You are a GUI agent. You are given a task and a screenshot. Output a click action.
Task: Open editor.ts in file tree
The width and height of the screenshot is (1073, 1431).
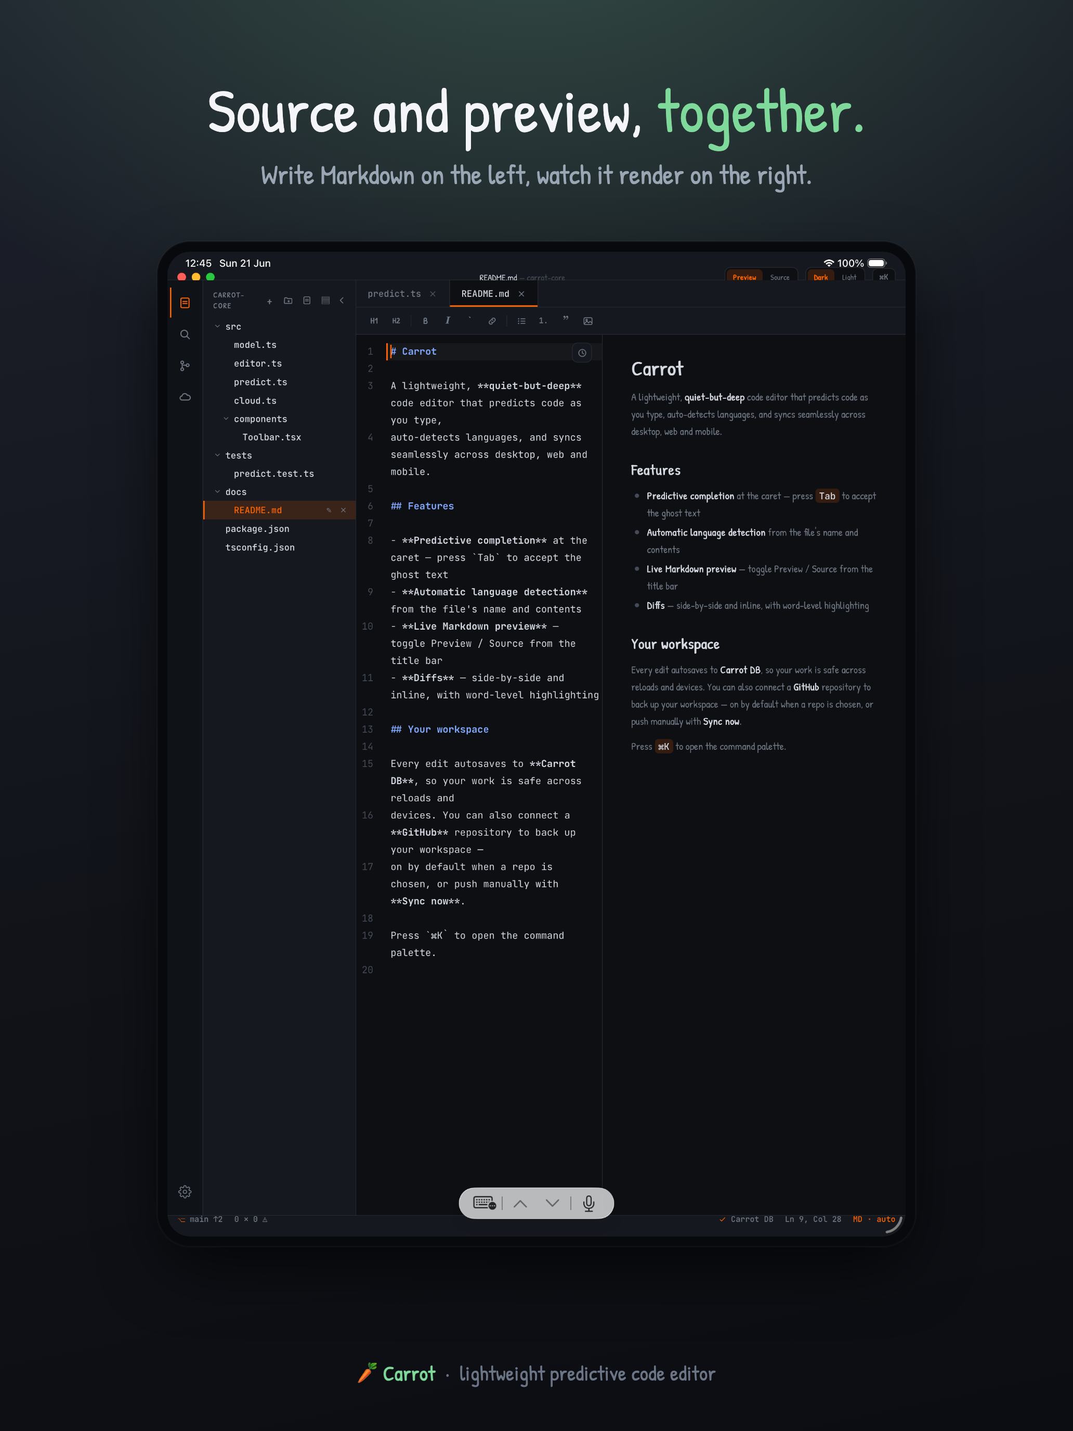[257, 363]
